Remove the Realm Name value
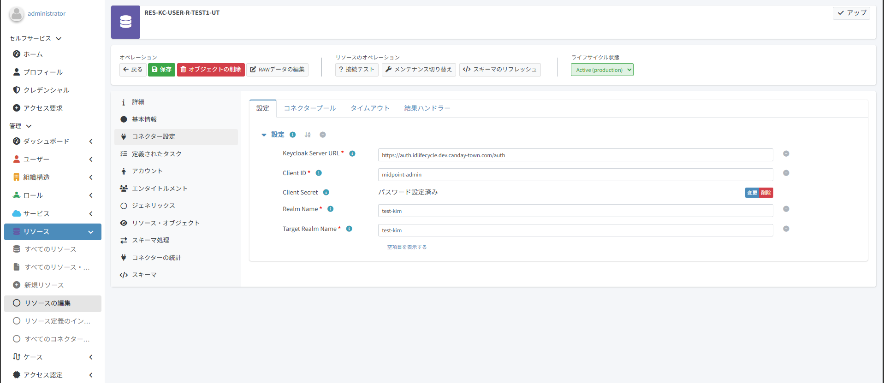Viewport: 884px width, 383px height. point(786,209)
